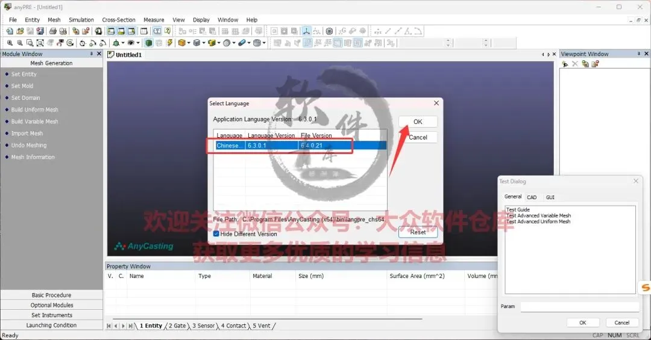The width and height of the screenshot is (651, 340).
Task: Open the Simulation menu
Action: (x=81, y=20)
